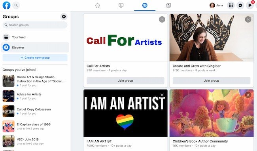Dismiss the Call For Artists suggestion
Screen dimensions: 257x151
(x=162, y=19)
